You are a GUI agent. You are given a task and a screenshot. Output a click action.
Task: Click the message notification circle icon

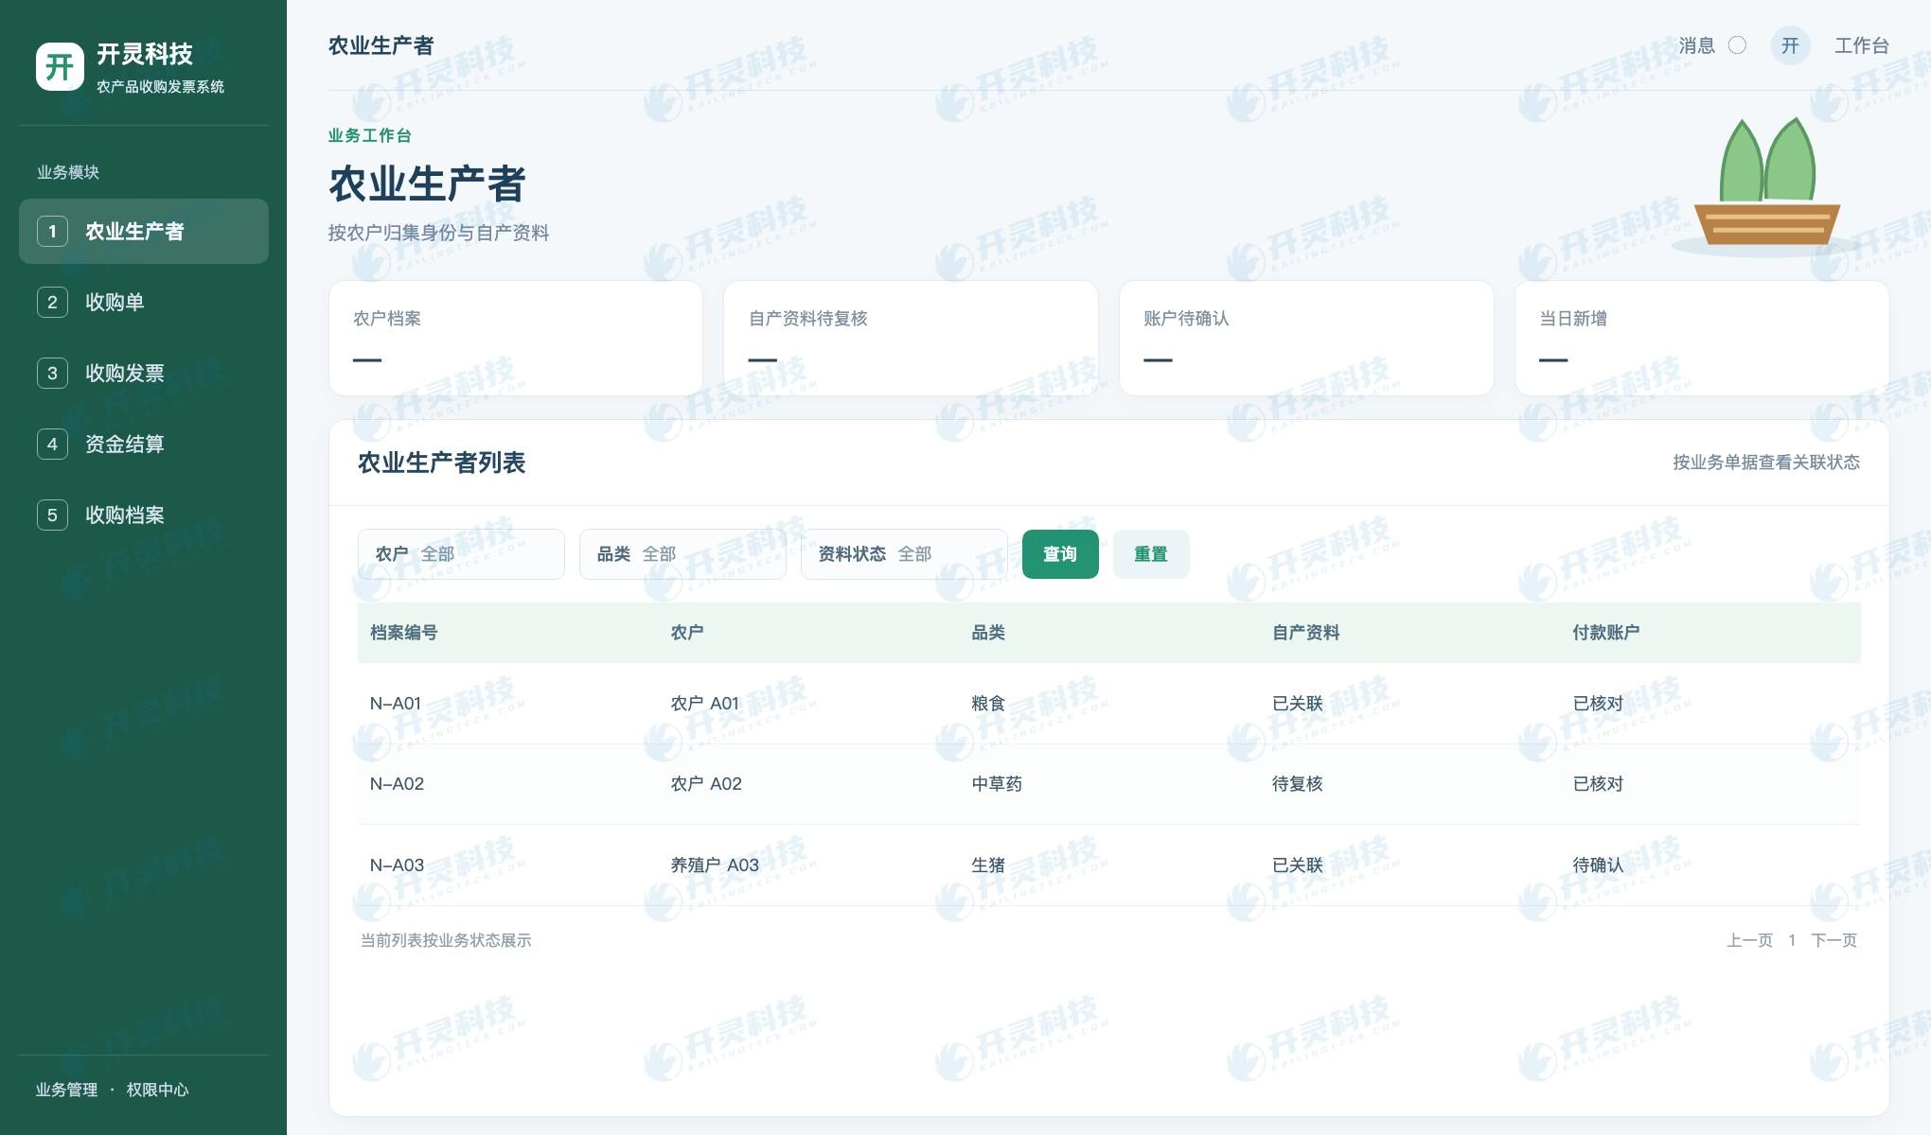[1737, 45]
